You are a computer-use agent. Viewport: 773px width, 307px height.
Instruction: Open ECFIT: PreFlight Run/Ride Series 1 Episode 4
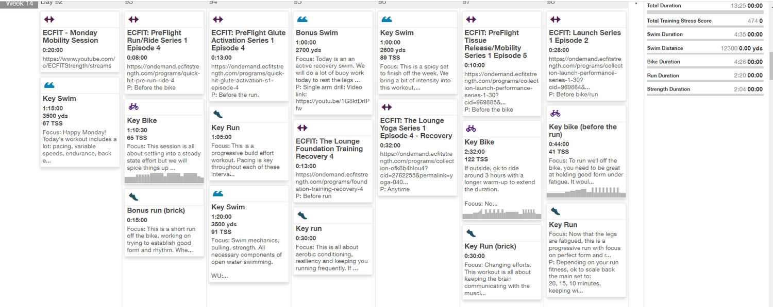[x=158, y=40]
